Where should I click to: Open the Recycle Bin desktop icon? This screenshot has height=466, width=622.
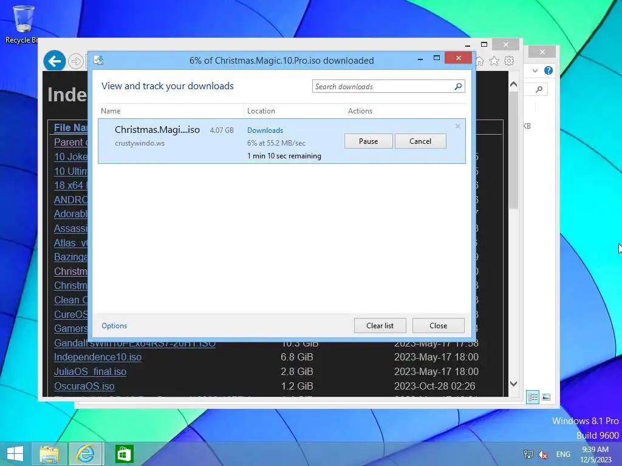pos(22,24)
